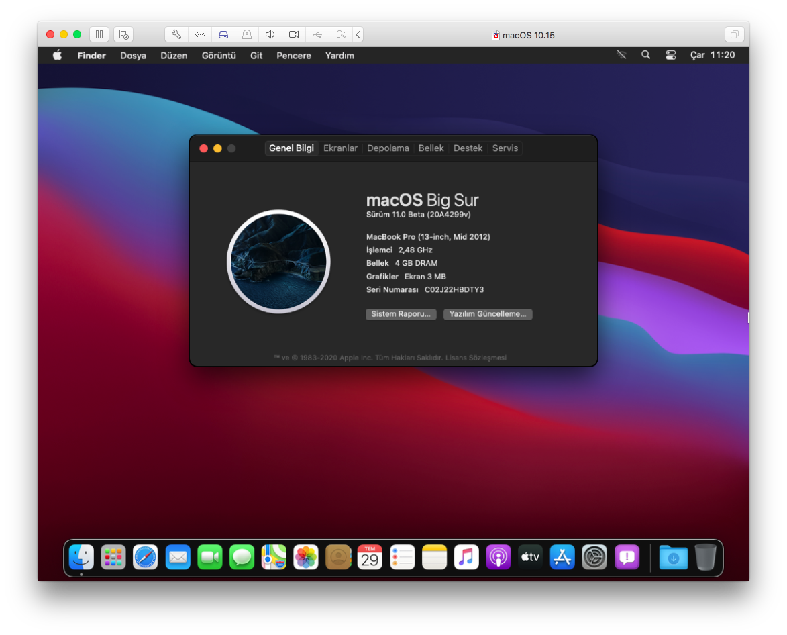Open Feedback Assistant from the Dock

click(x=627, y=557)
